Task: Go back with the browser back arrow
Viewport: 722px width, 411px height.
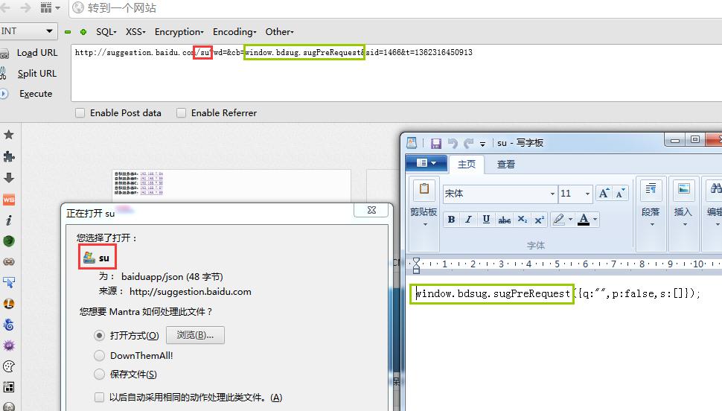Action: click(x=5, y=7)
